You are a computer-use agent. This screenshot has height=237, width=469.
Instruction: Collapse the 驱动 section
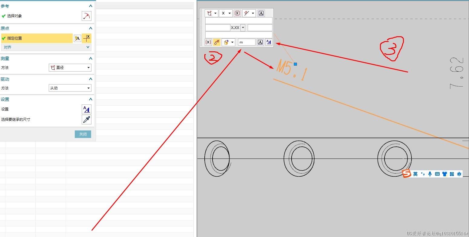coord(90,79)
